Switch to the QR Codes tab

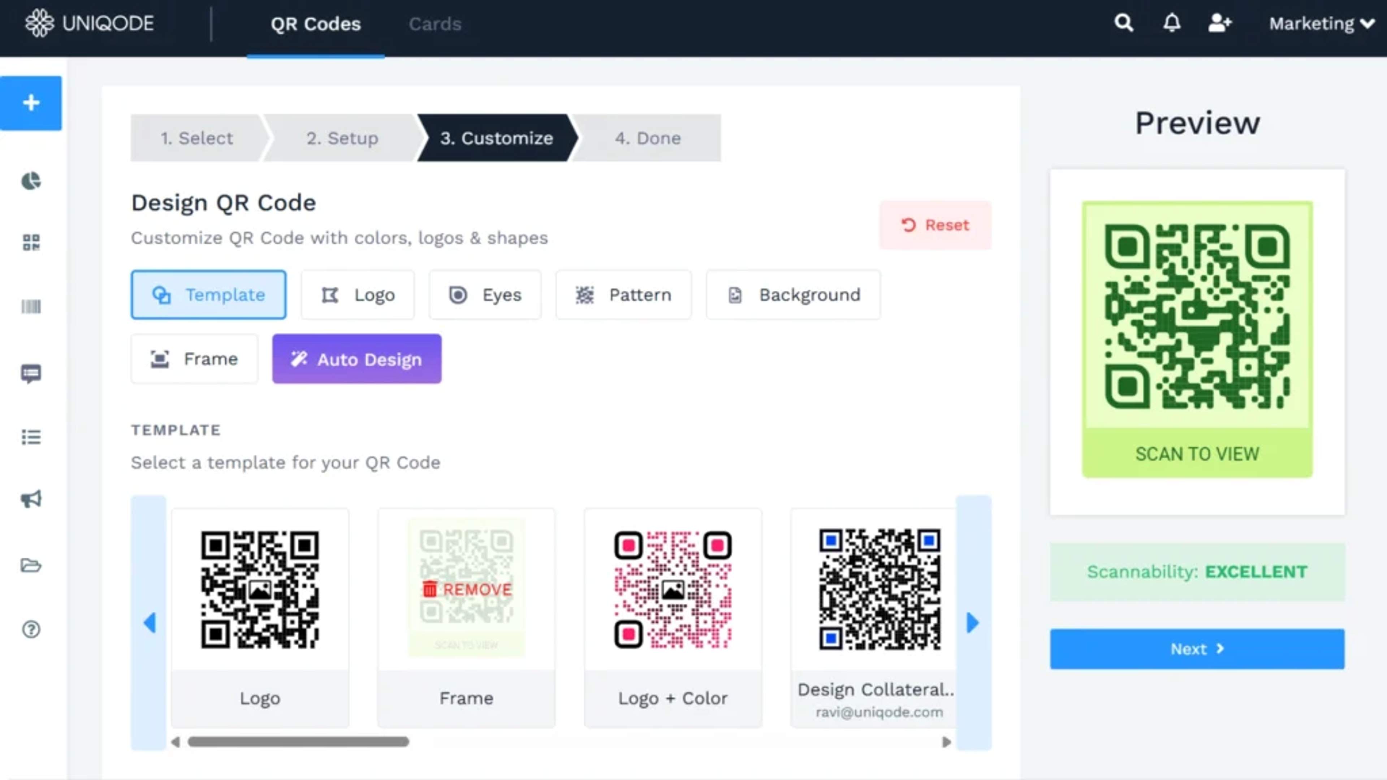[316, 24]
